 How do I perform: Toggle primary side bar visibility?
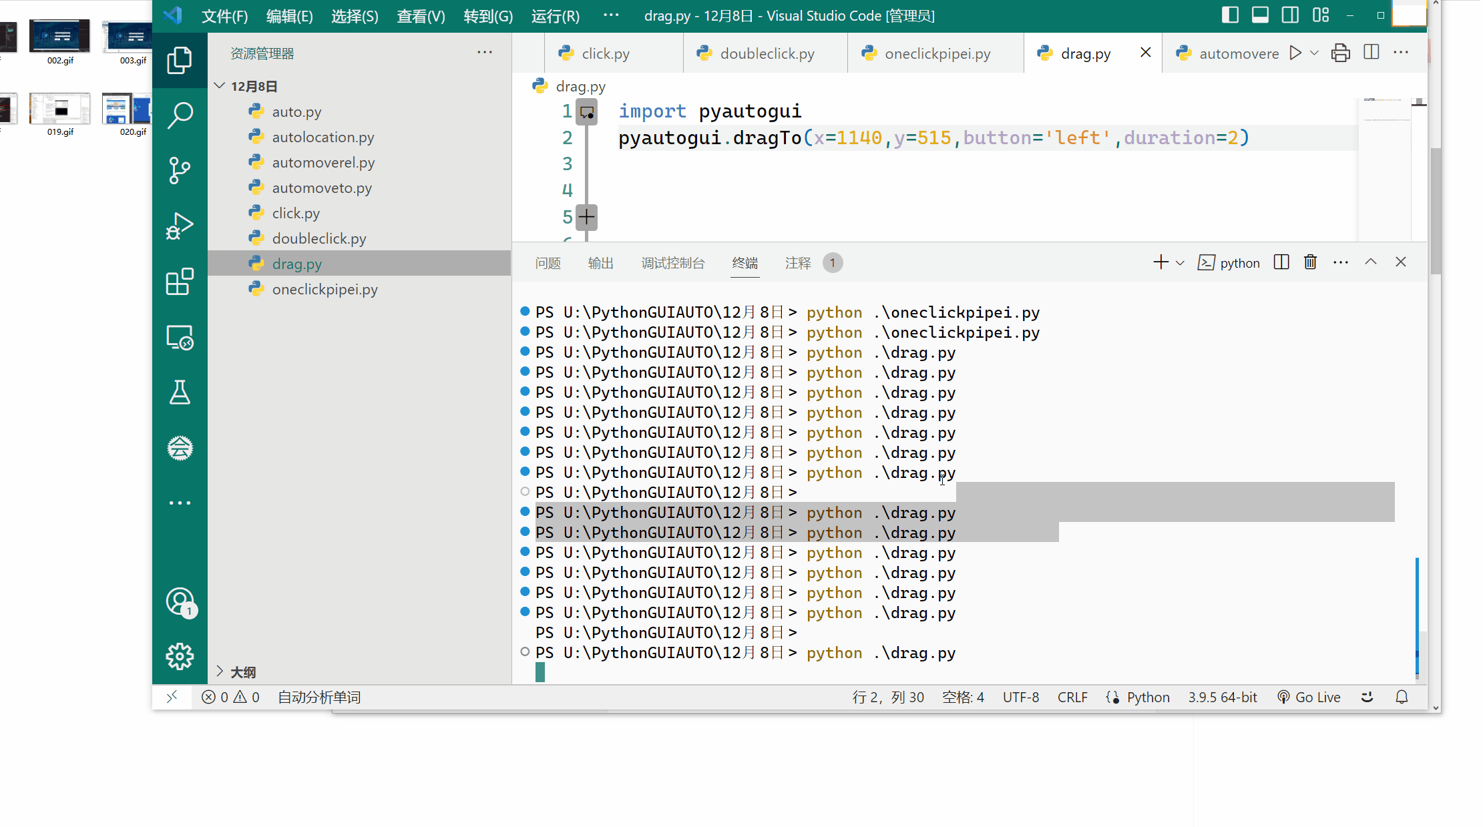[1230, 15]
